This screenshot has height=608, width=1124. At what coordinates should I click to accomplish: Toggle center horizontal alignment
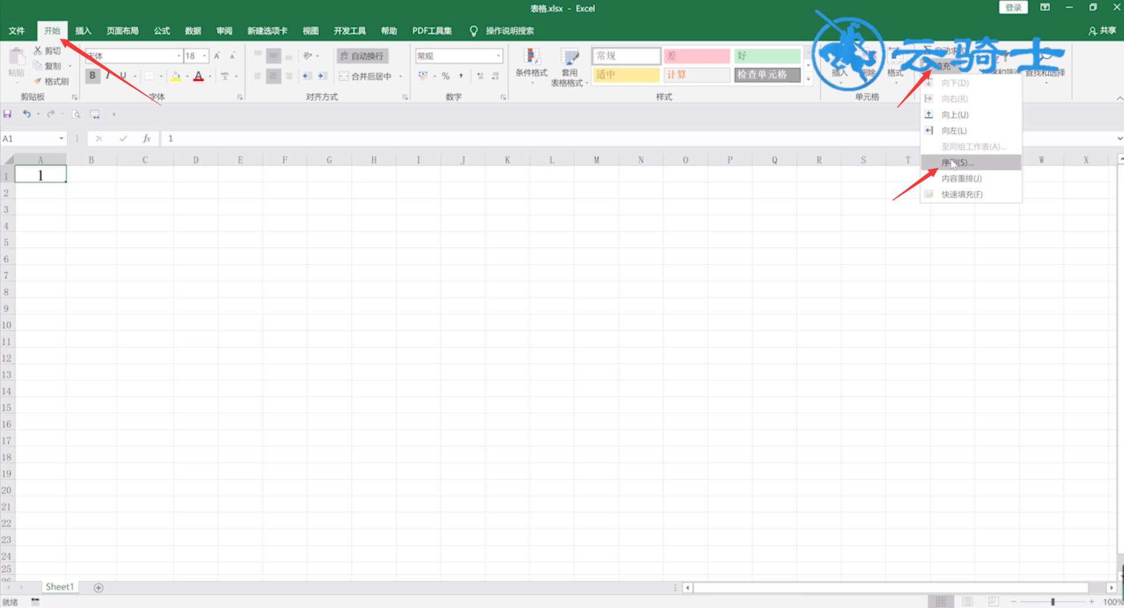[273, 76]
